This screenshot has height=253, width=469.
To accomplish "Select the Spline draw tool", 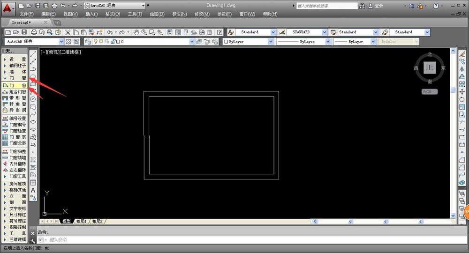I will pos(33,114).
